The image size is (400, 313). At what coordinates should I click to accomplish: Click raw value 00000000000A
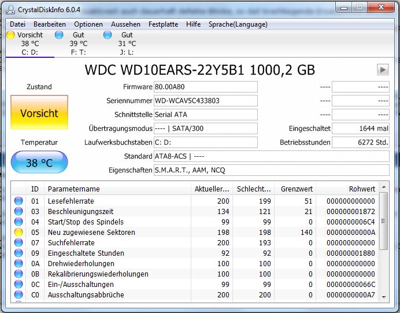351,233
